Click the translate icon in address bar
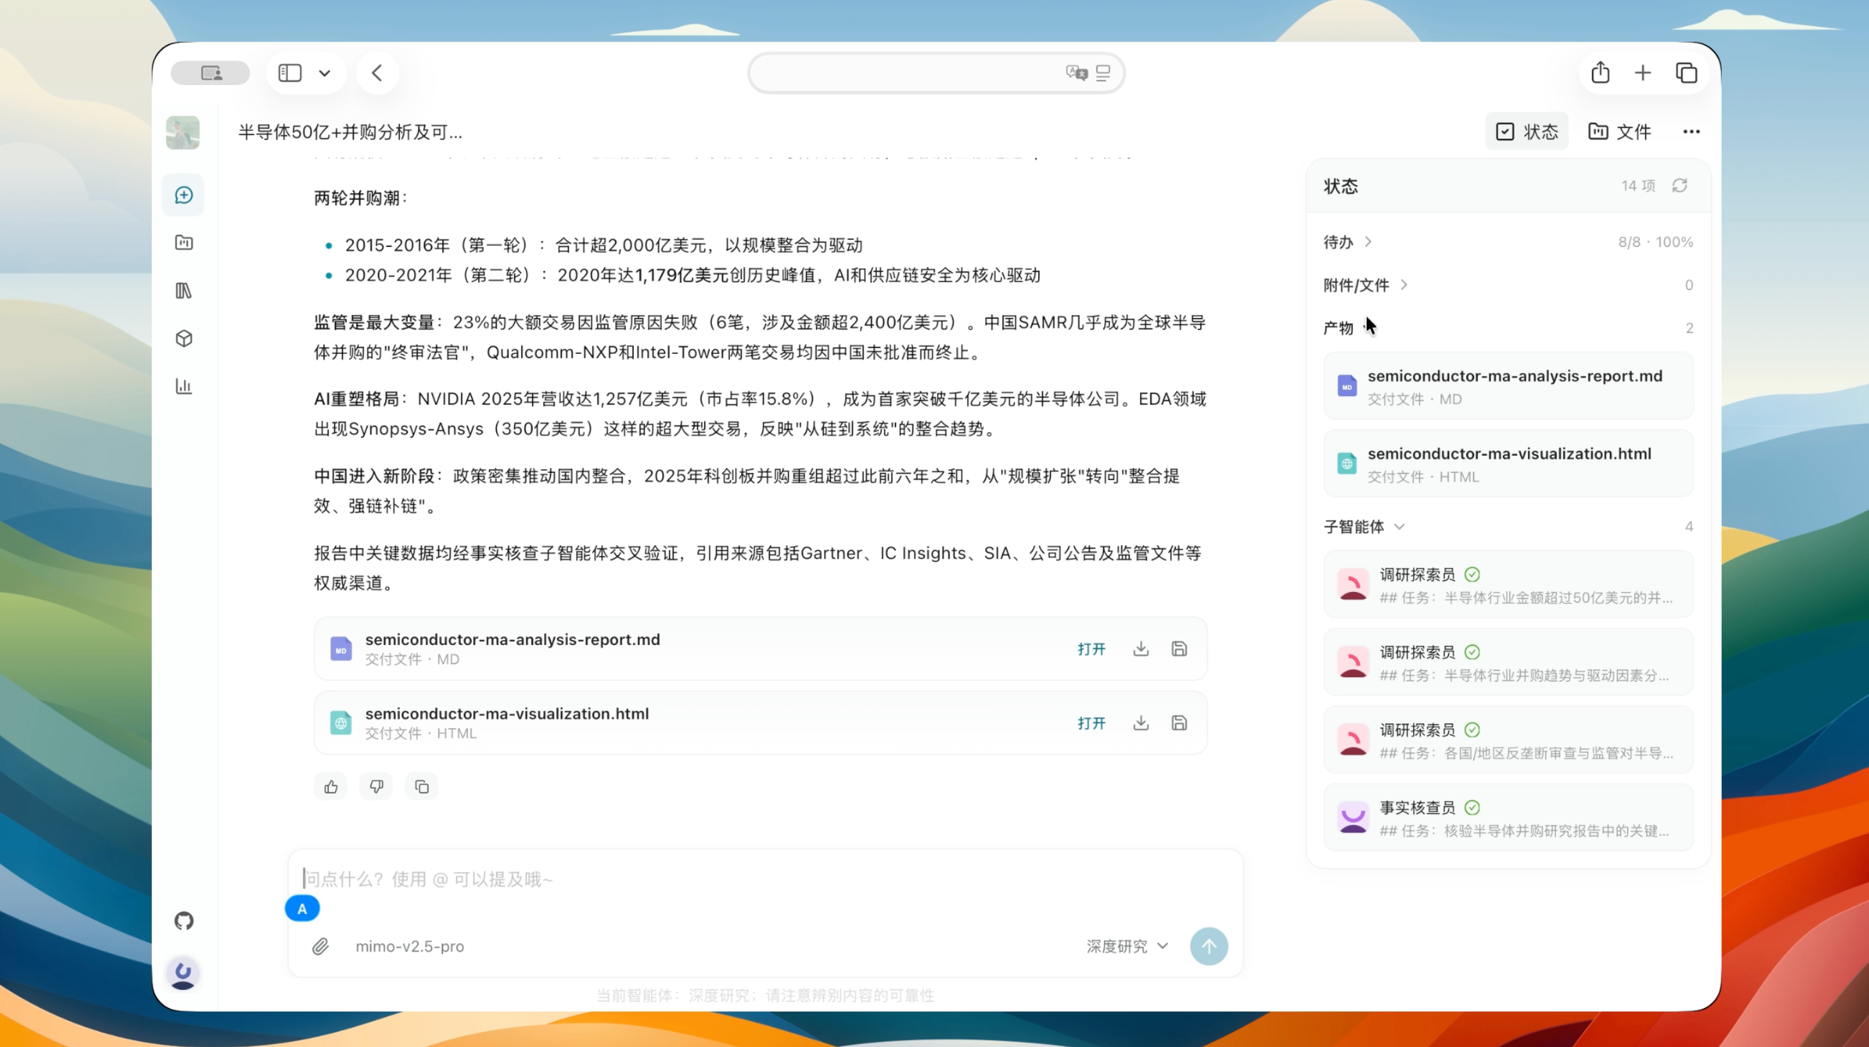The height and width of the screenshot is (1047, 1869). coord(1077,72)
